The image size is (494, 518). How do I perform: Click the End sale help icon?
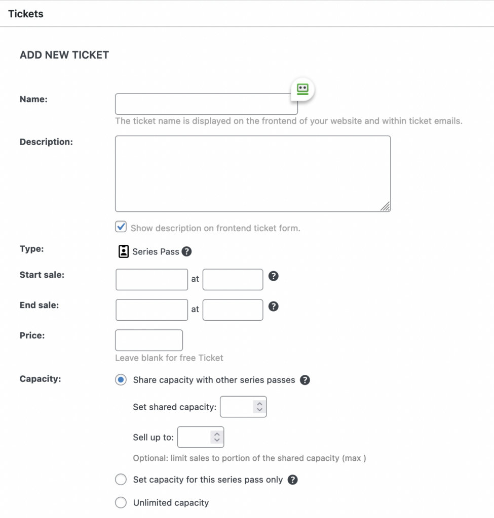click(274, 307)
